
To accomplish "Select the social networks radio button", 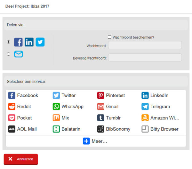I will tap(8, 42).
